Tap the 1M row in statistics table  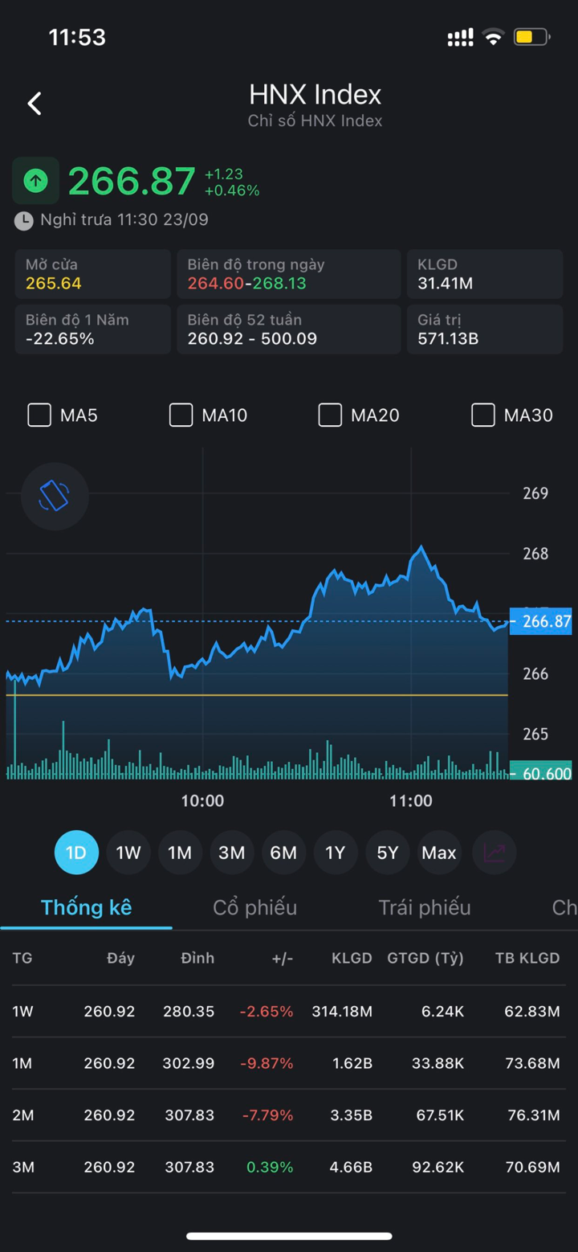click(x=289, y=1063)
